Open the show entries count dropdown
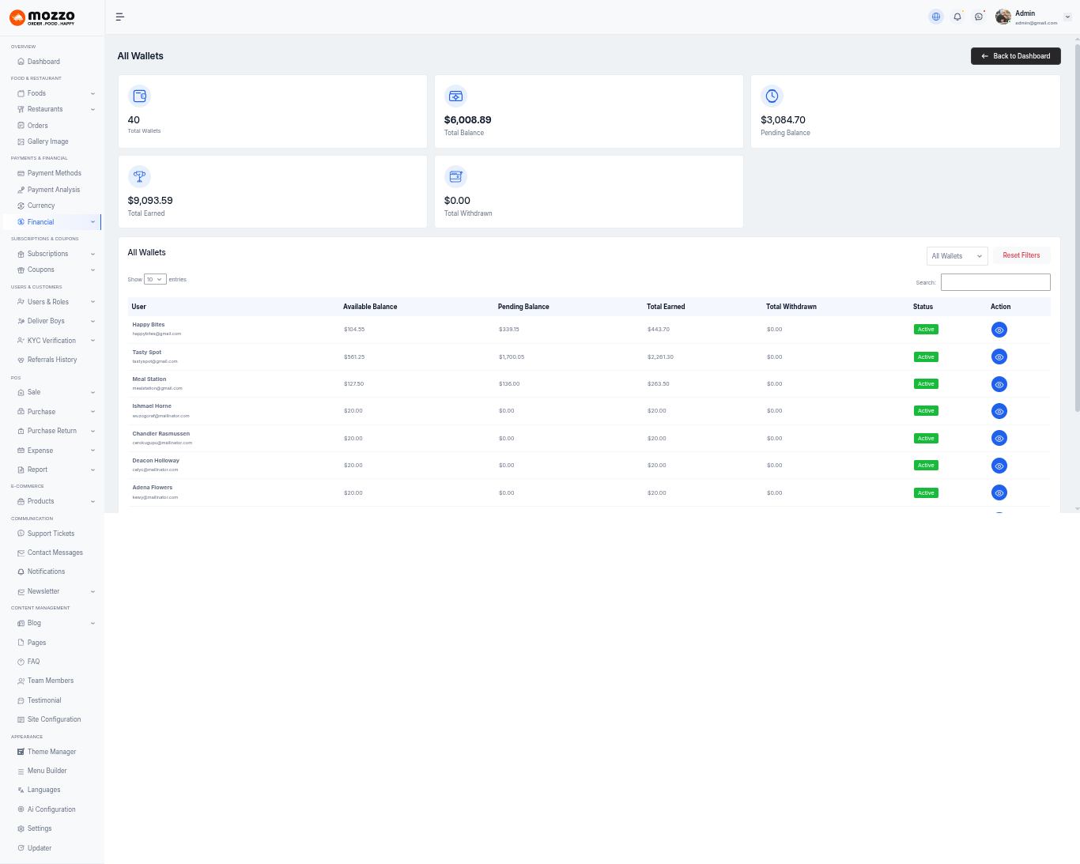The height and width of the screenshot is (864, 1080). pyautogui.click(x=155, y=279)
